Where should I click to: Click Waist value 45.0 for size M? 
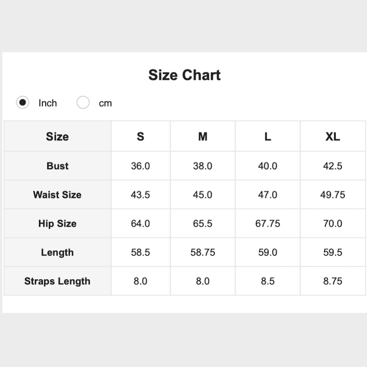coord(203,195)
